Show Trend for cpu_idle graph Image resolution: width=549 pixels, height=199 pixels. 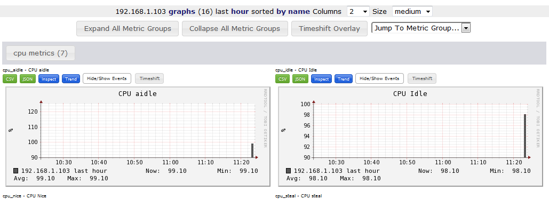pos(344,79)
